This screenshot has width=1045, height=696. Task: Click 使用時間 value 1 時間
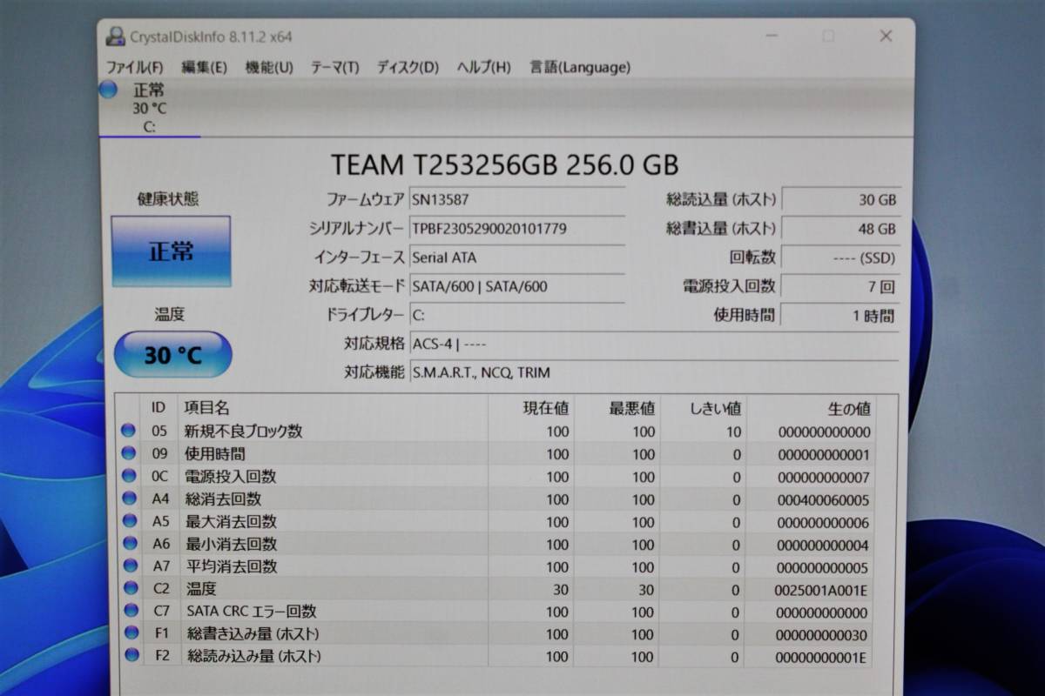pos(840,315)
